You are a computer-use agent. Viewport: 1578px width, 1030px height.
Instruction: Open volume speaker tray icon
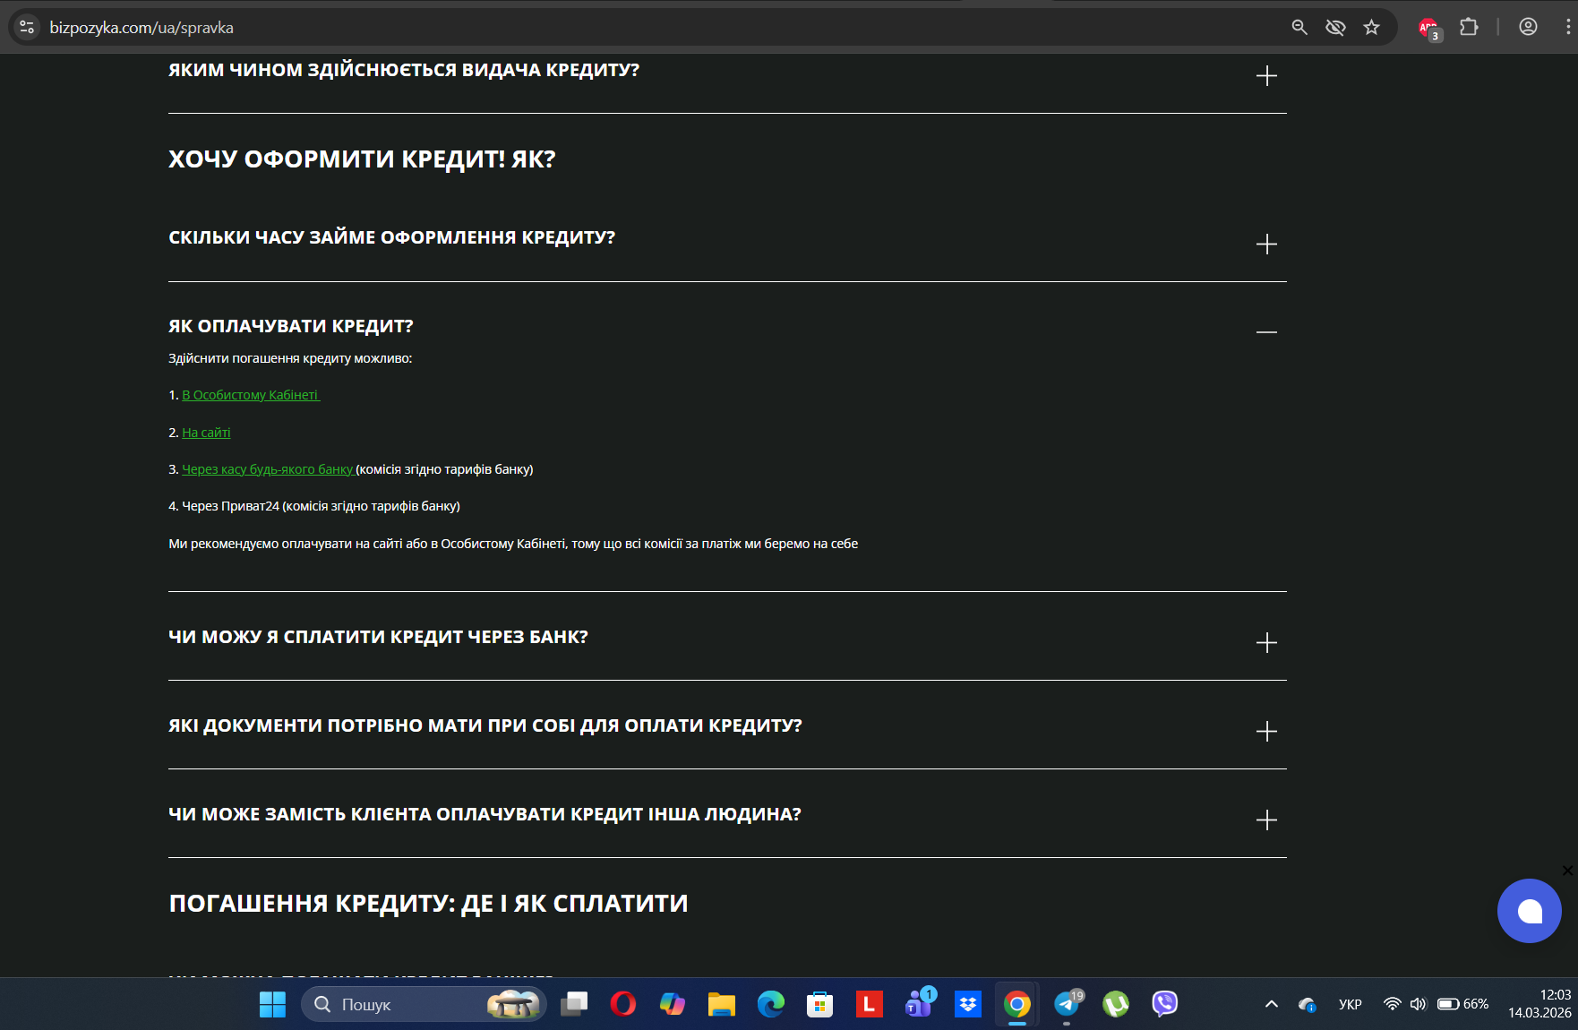pos(1418,1005)
